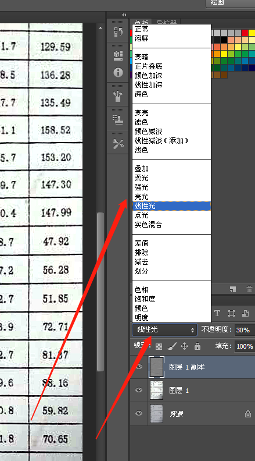Select 正片叠底 blend mode
The image size is (255, 461).
tap(172, 66)
